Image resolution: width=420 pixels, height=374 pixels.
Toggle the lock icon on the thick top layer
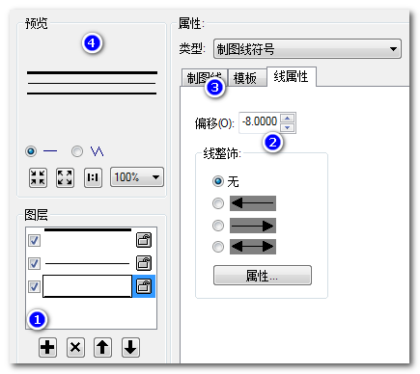144,240
